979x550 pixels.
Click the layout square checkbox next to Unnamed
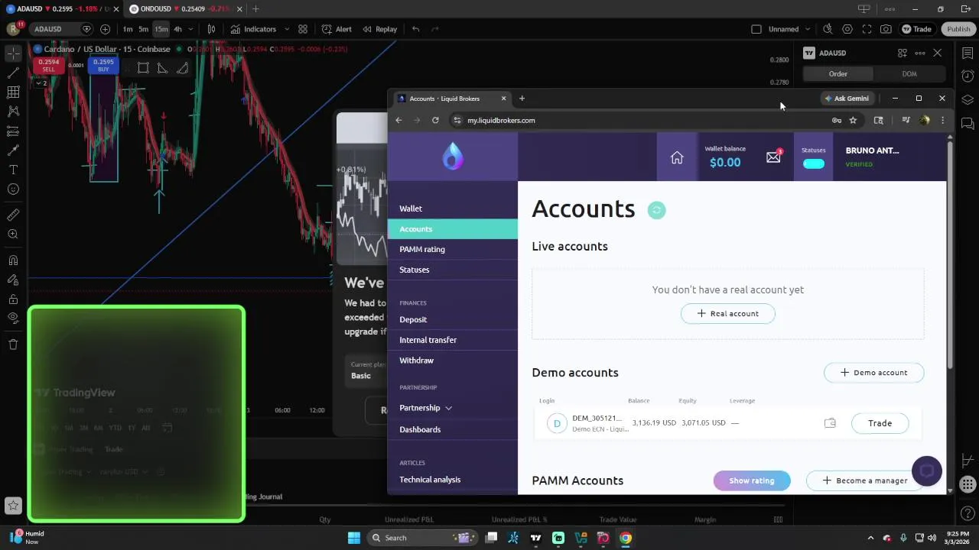pos(756,29)
